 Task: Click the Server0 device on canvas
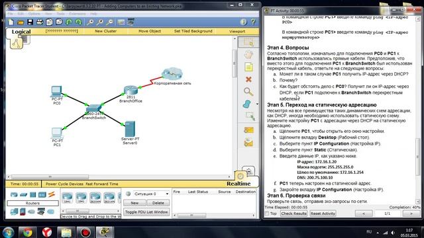[130, 129]
